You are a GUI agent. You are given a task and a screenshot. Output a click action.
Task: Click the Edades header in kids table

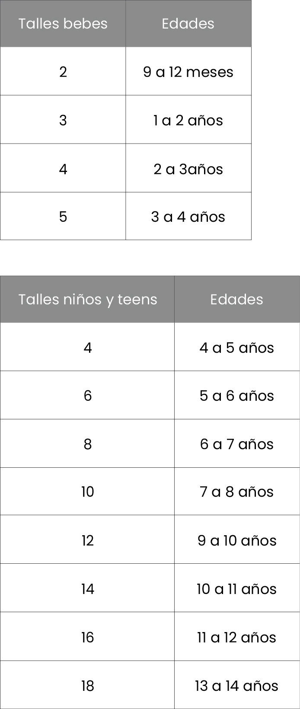(237, 299)
